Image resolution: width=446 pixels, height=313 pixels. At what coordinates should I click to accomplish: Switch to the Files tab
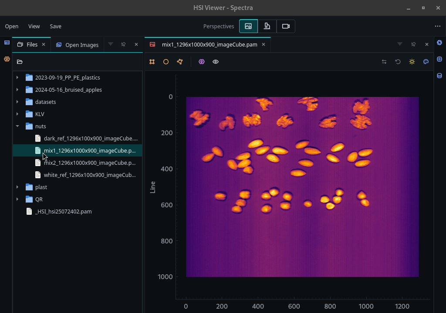[x=31, y=45]
